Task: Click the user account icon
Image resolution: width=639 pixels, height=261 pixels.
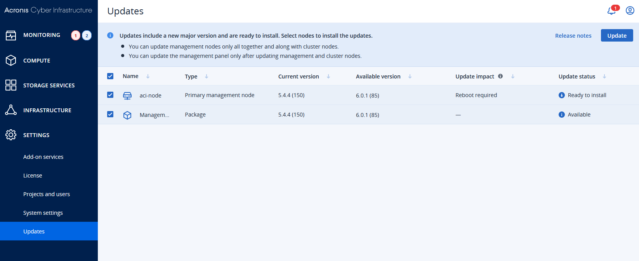Action: coord(629,10)
